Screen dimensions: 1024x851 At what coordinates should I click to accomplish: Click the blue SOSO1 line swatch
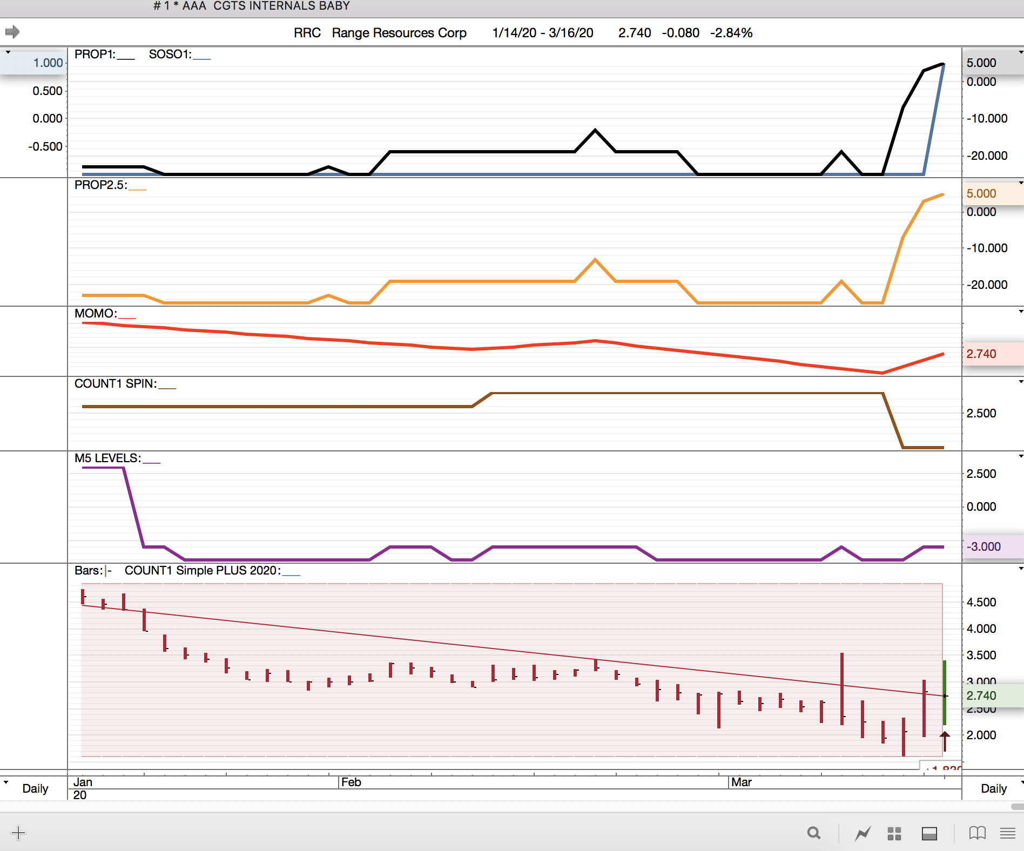202,58
